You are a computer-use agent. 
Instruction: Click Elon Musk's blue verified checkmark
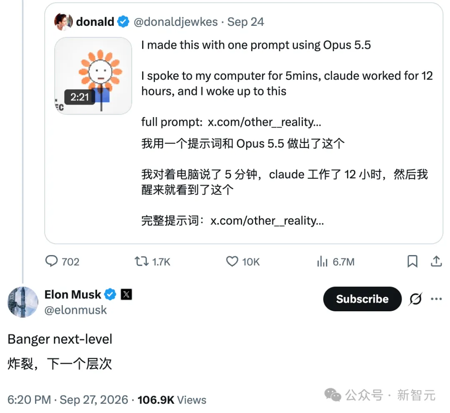[110, 294]
